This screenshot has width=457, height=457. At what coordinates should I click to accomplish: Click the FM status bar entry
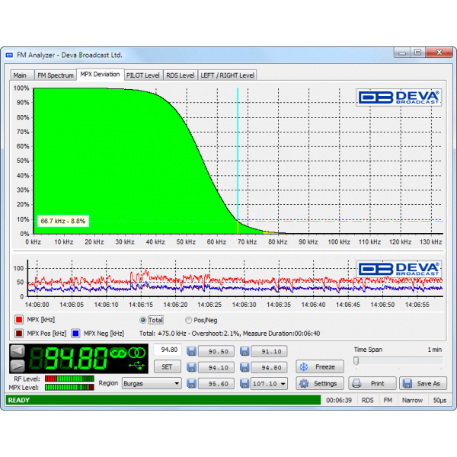pos(388,400)
